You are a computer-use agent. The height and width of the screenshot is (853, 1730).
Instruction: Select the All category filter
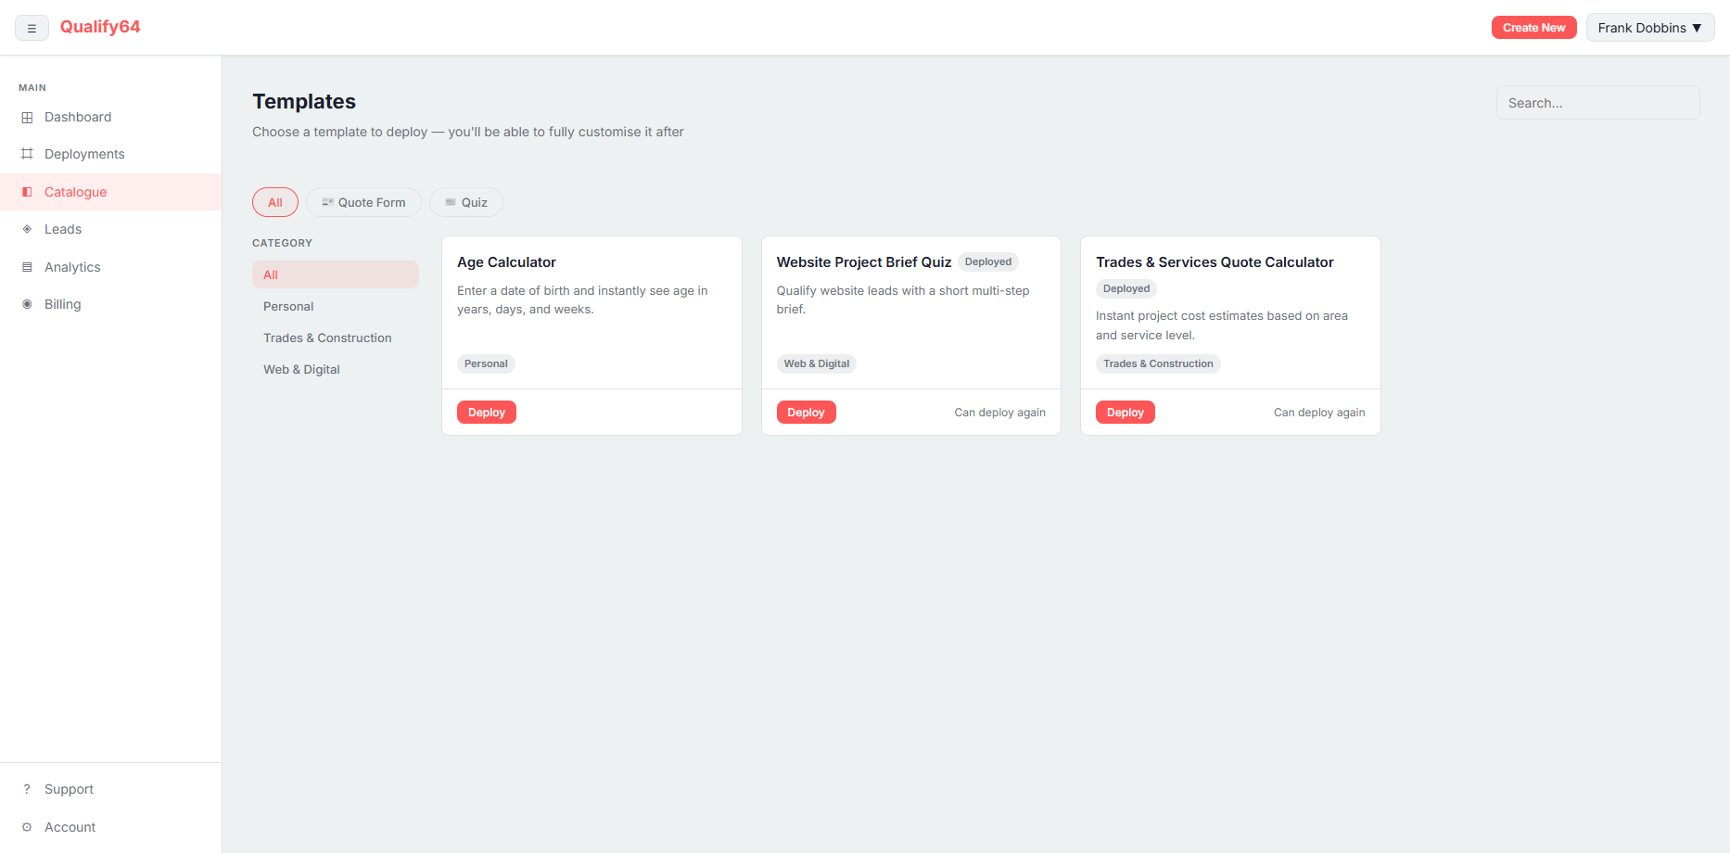[x=336, y=274]
